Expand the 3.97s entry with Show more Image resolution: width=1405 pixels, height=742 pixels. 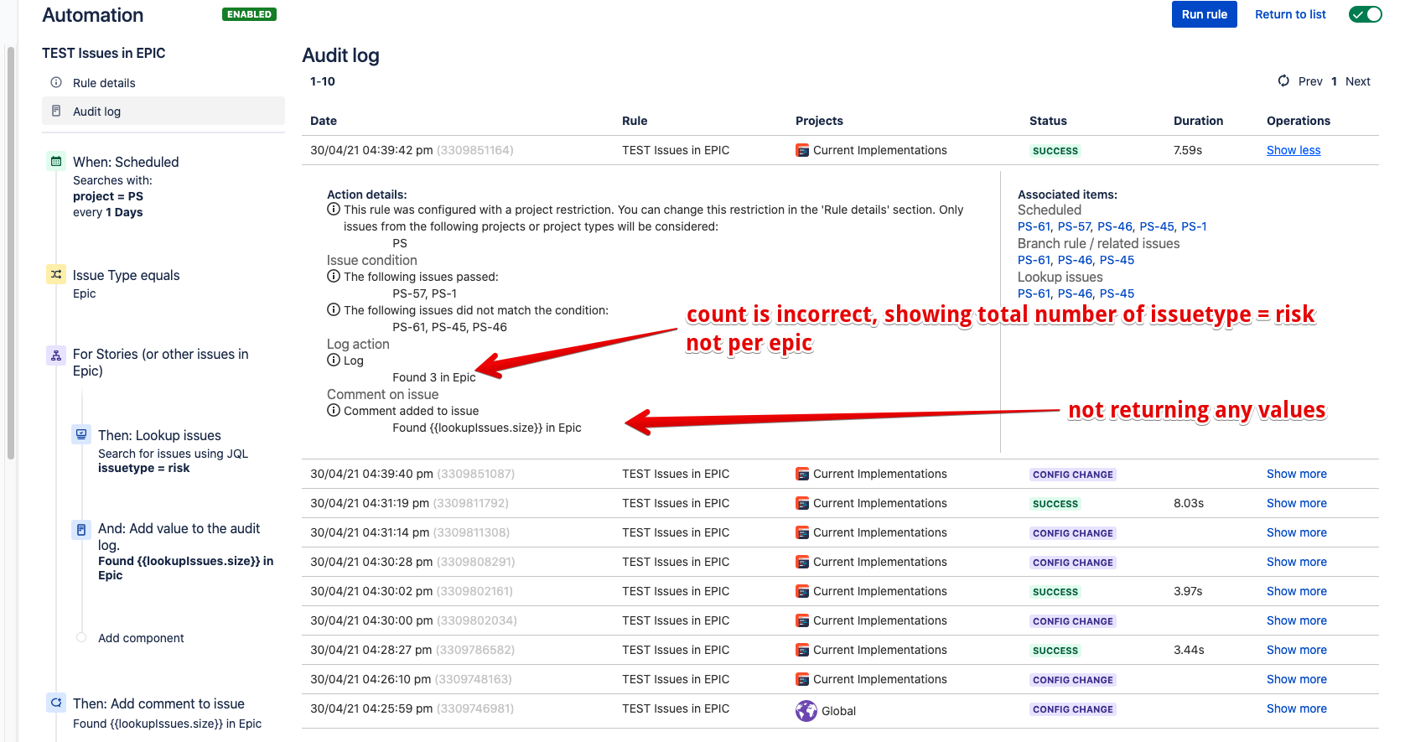[1296, 591]
